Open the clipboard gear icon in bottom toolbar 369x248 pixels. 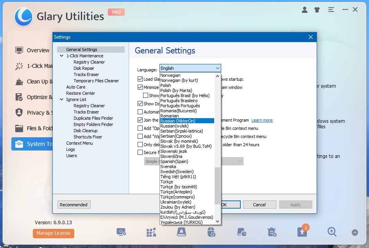pos(272,232)
